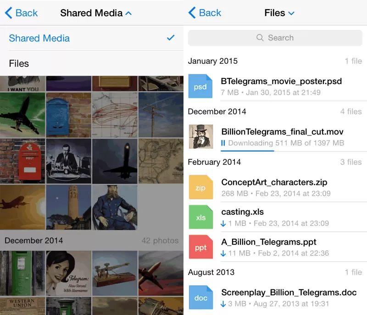This screenshot has height=315, width=367.
Task: Open the red airplane painting photo
Action: (161, 273)
